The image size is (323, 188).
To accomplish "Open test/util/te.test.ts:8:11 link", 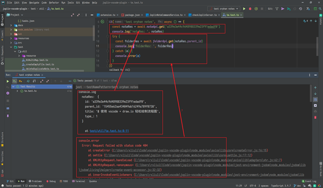I will (109, 131).
